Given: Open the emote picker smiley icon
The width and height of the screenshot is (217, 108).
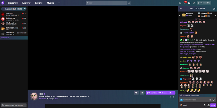Looking at the screenshot, I should click(x=214, y=100).
